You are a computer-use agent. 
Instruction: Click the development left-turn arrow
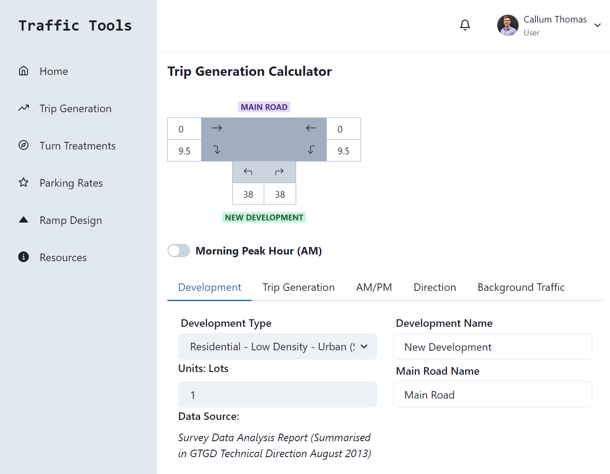(248, 172)
